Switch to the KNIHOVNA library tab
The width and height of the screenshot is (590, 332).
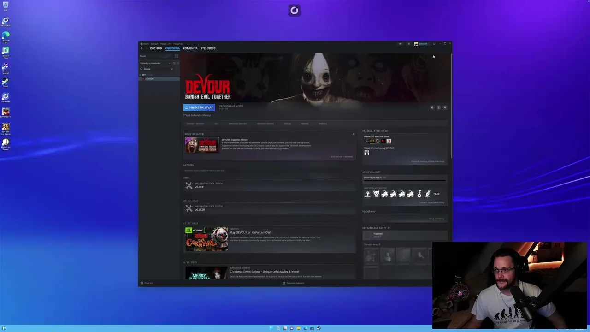pos(172,48)
